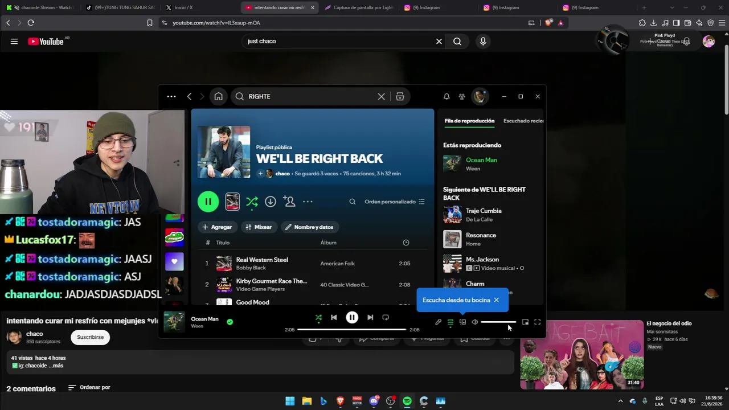Open the Spotify miniplayer
The width and height of the screenshot is (729, 410).
[x=525, y=322]
